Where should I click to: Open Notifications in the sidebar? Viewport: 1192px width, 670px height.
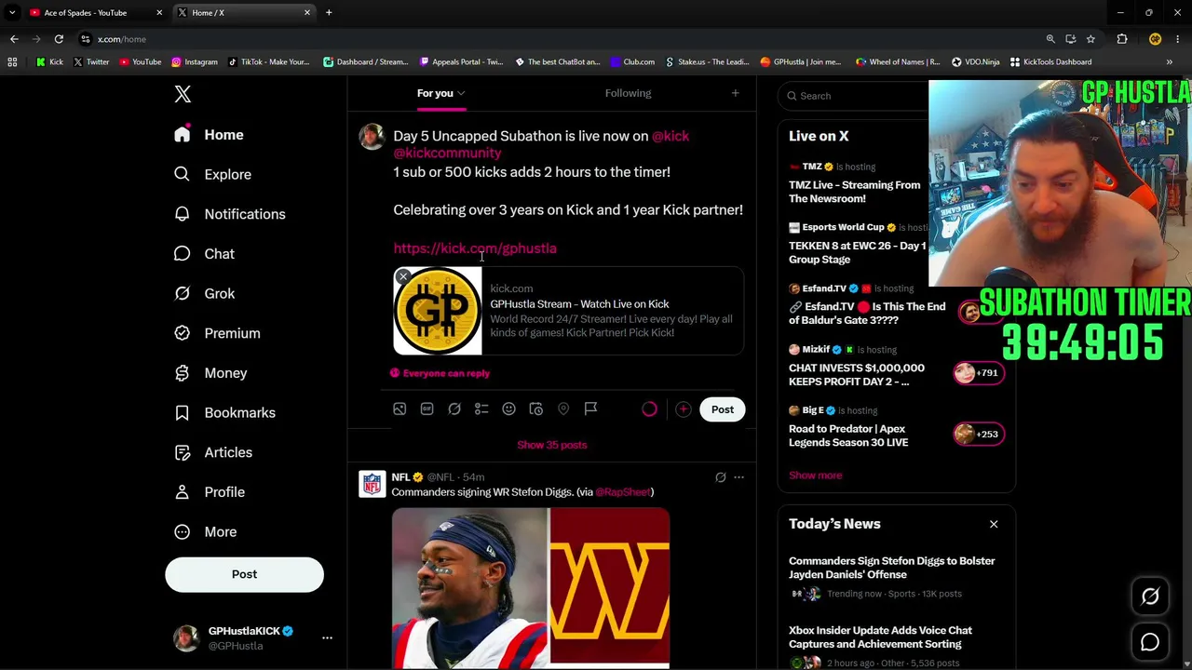coord(230,214)
